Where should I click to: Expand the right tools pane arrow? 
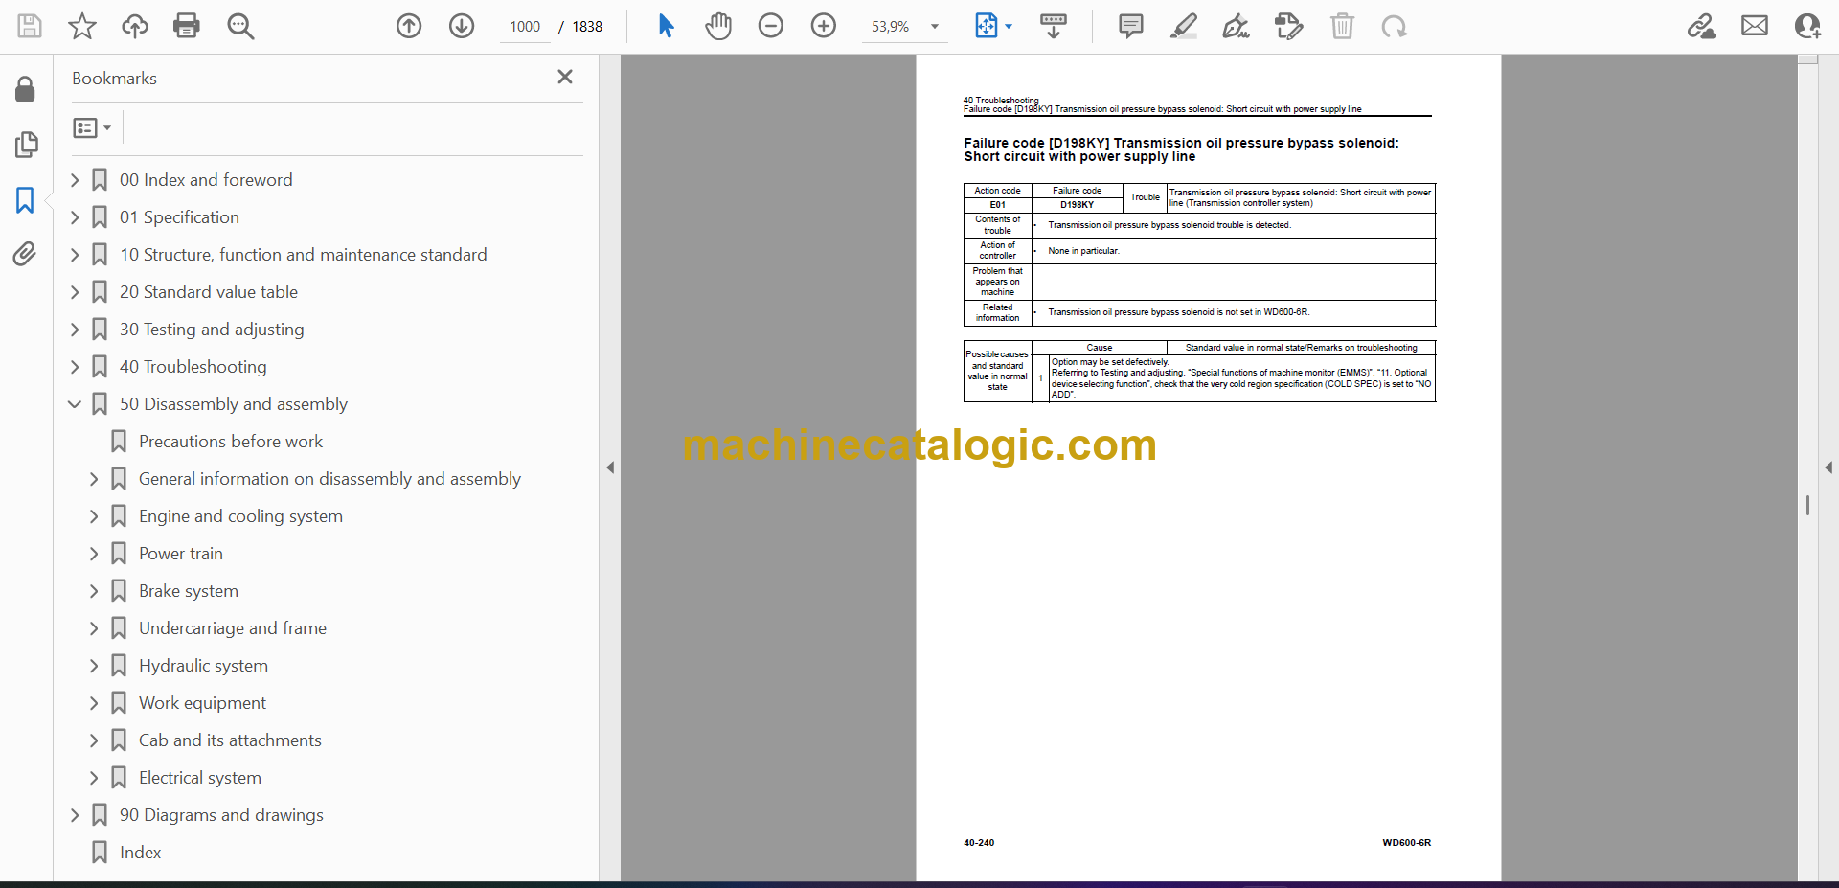1828,467
